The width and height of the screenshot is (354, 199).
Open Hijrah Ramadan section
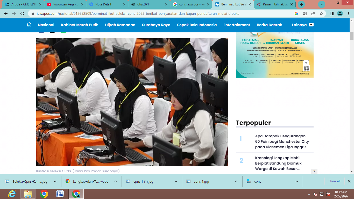tap(120, 25)
